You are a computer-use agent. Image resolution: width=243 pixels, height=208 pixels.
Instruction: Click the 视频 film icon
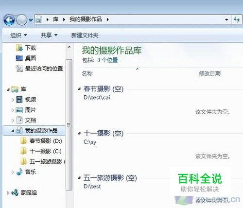[19, 100]
